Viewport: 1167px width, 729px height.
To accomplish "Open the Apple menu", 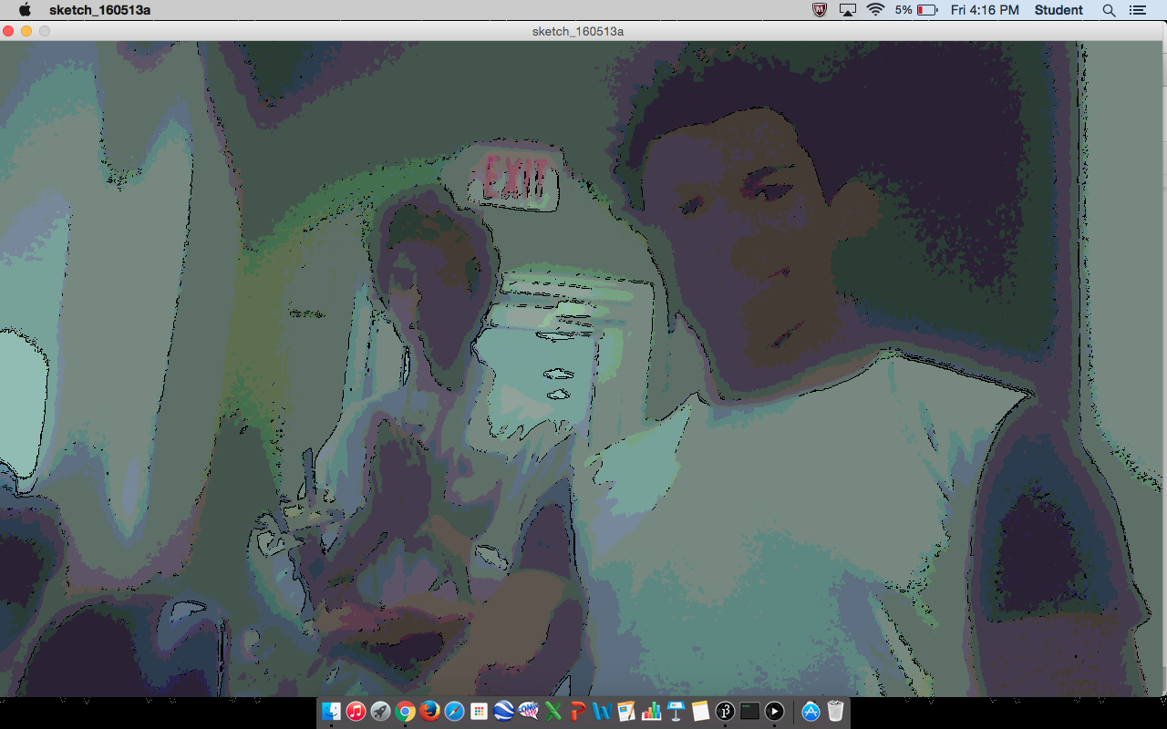I will [x=25, y=10].
